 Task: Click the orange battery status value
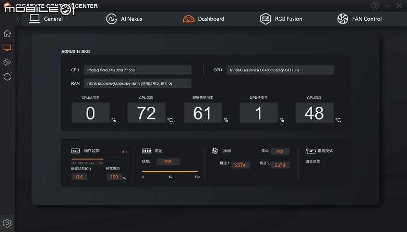coord(168,162)
